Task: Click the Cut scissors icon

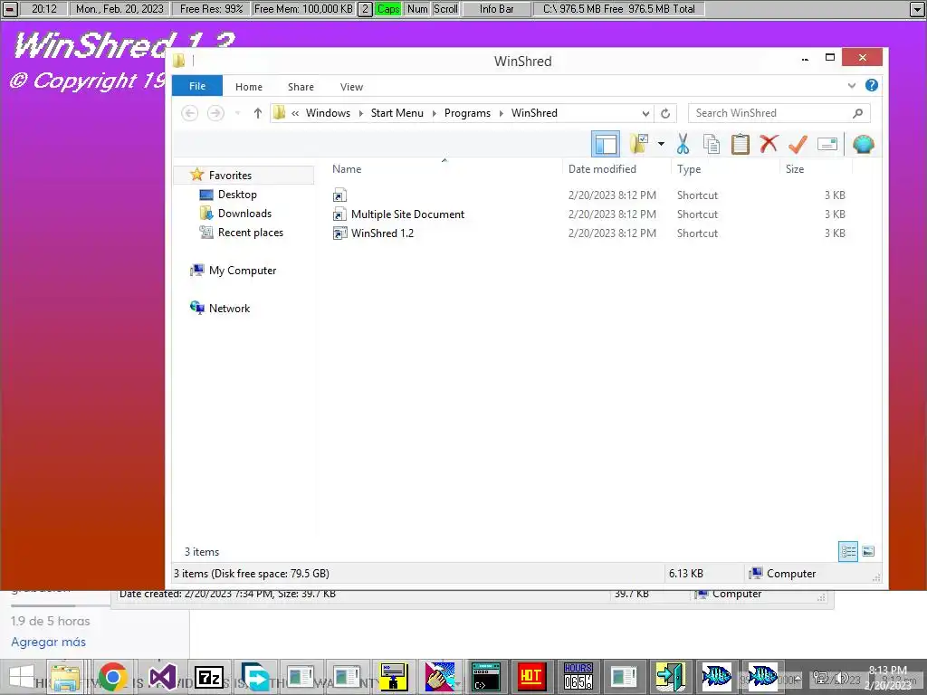Action: point(683,144)
